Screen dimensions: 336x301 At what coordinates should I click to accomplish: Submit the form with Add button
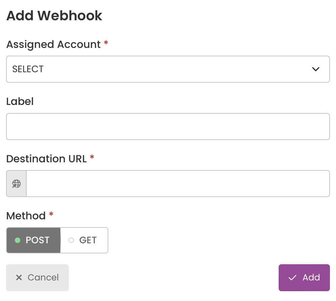click(x=304, y=278)
